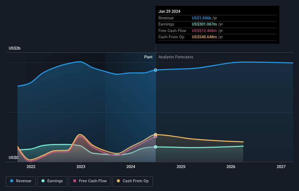Select the 2022 x-axis label
The image size is (299, 191).
click(x=31, y=167)
